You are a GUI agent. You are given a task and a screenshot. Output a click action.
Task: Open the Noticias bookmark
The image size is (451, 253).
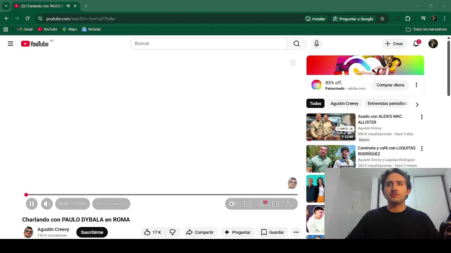coord(91,30)
